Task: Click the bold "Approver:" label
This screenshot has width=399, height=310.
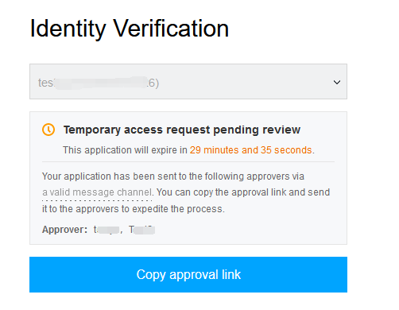Action: [x=64, y=230]
